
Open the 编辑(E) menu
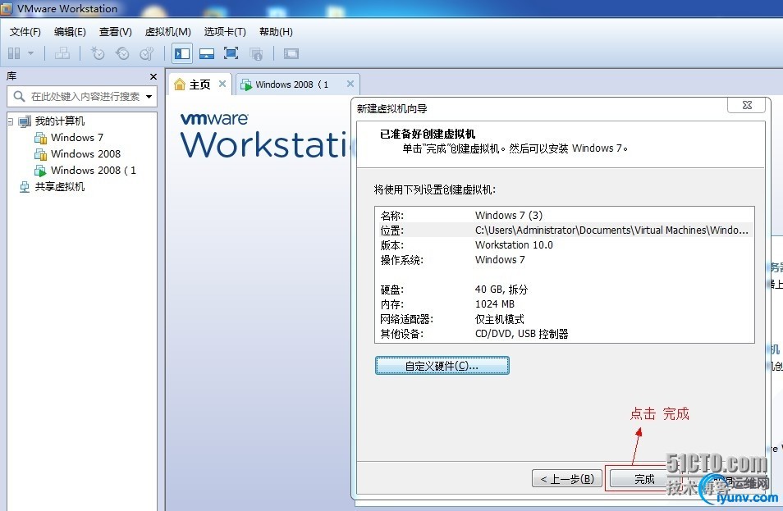tap(70, 32)
